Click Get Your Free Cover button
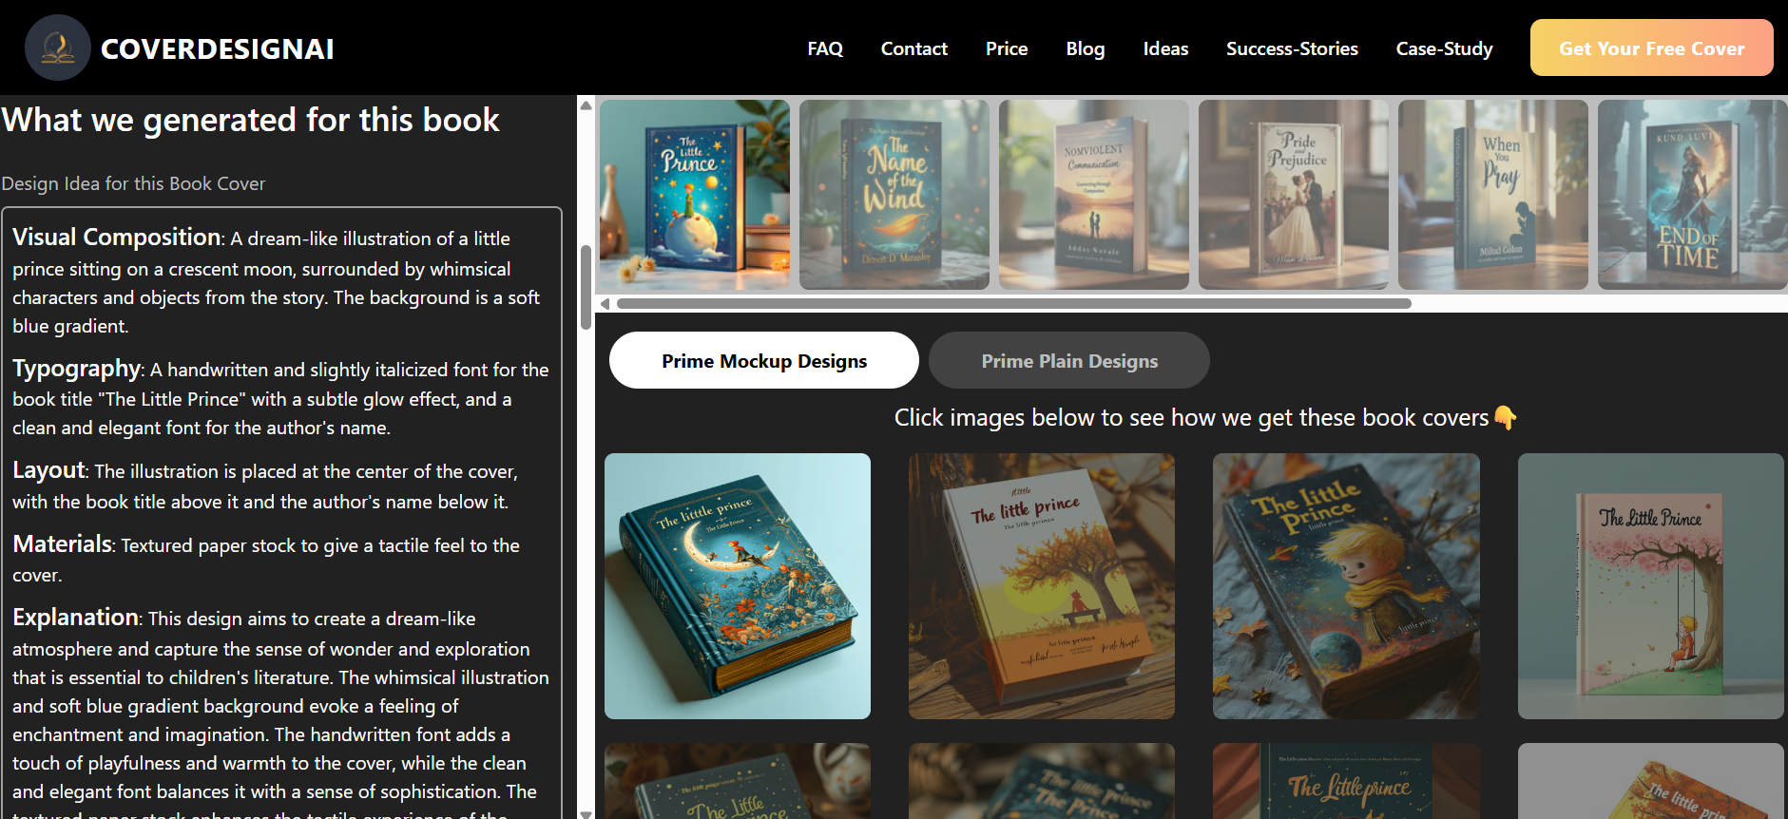 tap(1651, 48)
